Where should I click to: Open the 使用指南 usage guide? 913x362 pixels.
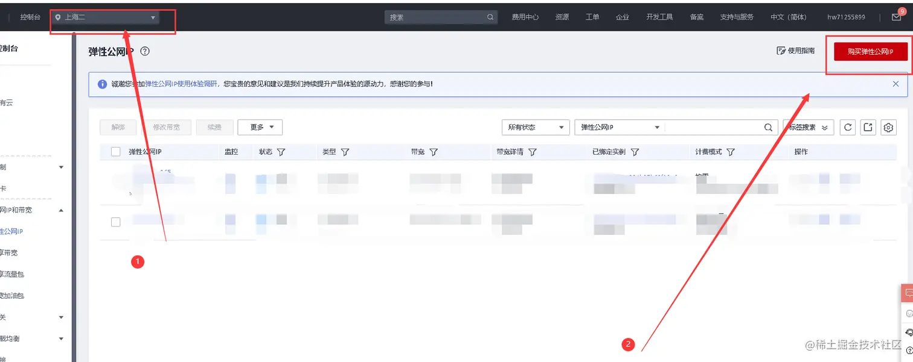tap(795, 51)
